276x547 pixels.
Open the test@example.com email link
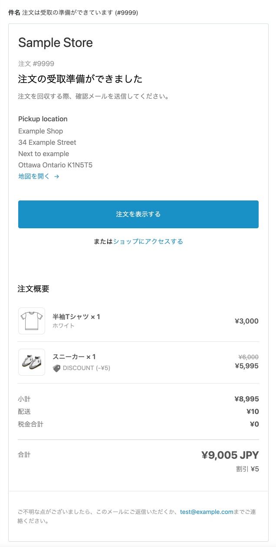[x=207, y=512]
